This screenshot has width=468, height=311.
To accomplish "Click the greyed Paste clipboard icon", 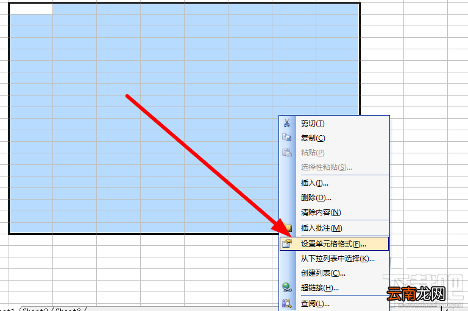I will 287,152.
